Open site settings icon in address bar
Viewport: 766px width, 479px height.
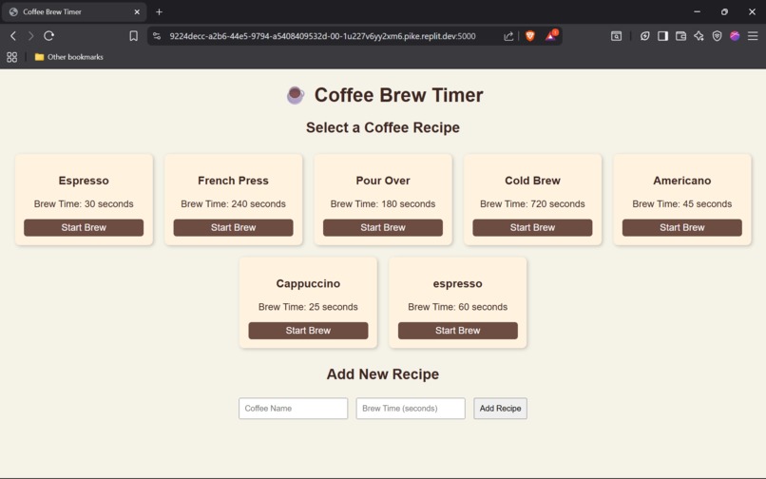[x=157, y=36]
